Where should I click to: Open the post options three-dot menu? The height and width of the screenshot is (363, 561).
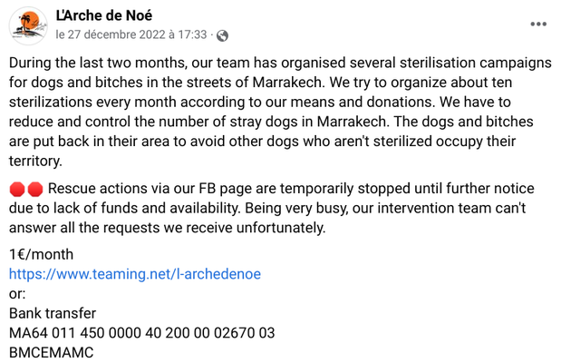538,24
